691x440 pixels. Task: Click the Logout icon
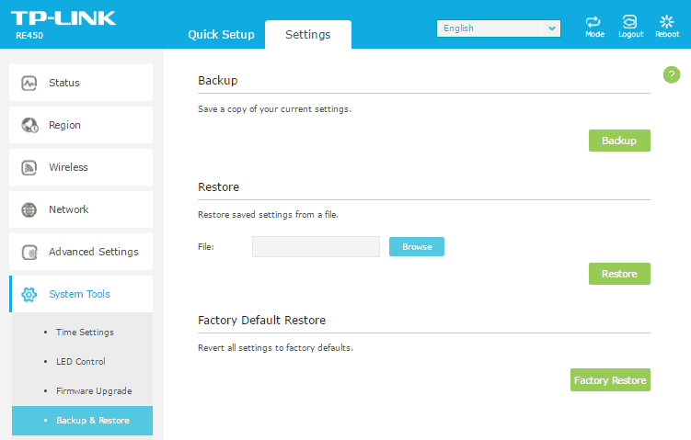pyautogui.click(x=630, y=22)
